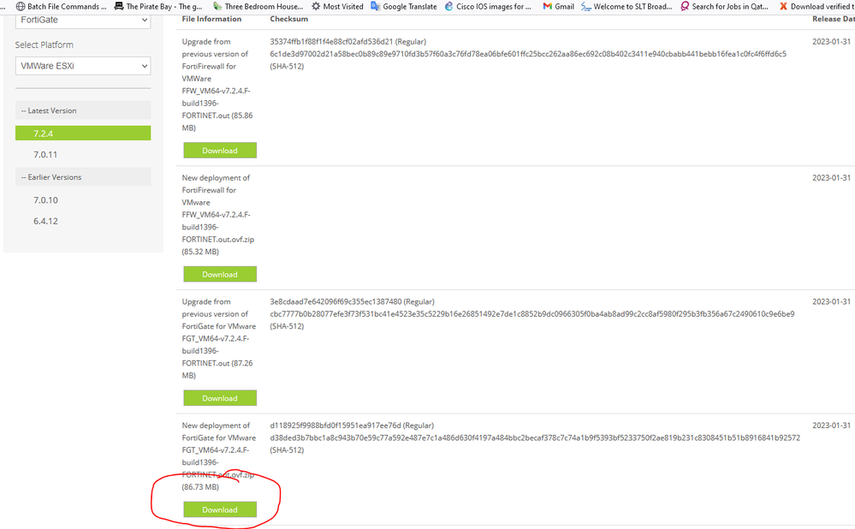The image size is (855, 529).
Task: Click the Select Platform label
Action: (x=45, y=45)
